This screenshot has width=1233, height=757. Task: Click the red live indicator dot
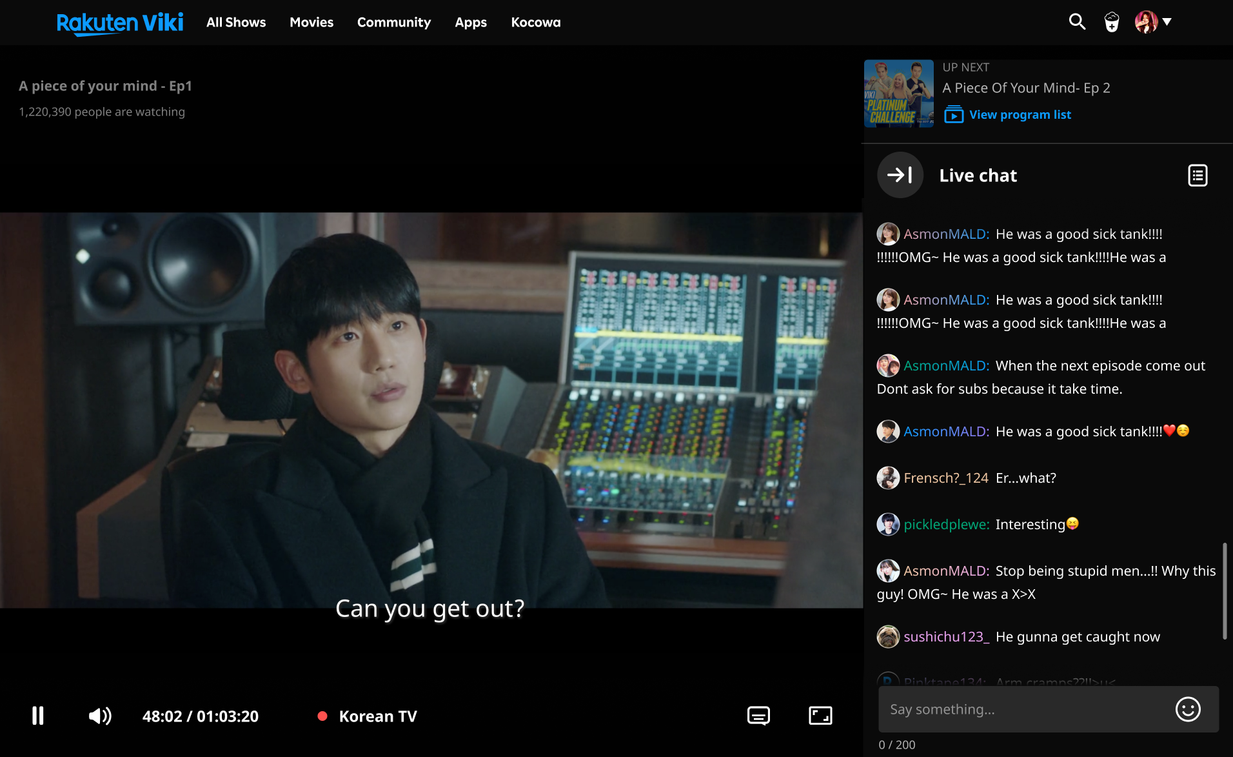click(322, 716)
